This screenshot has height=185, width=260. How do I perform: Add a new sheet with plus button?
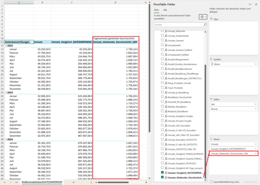click(73, 182)
